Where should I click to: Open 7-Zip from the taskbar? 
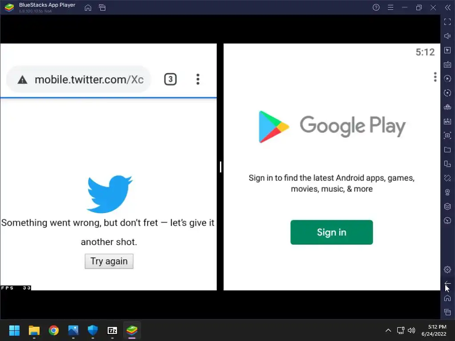[x=112, y=330]
